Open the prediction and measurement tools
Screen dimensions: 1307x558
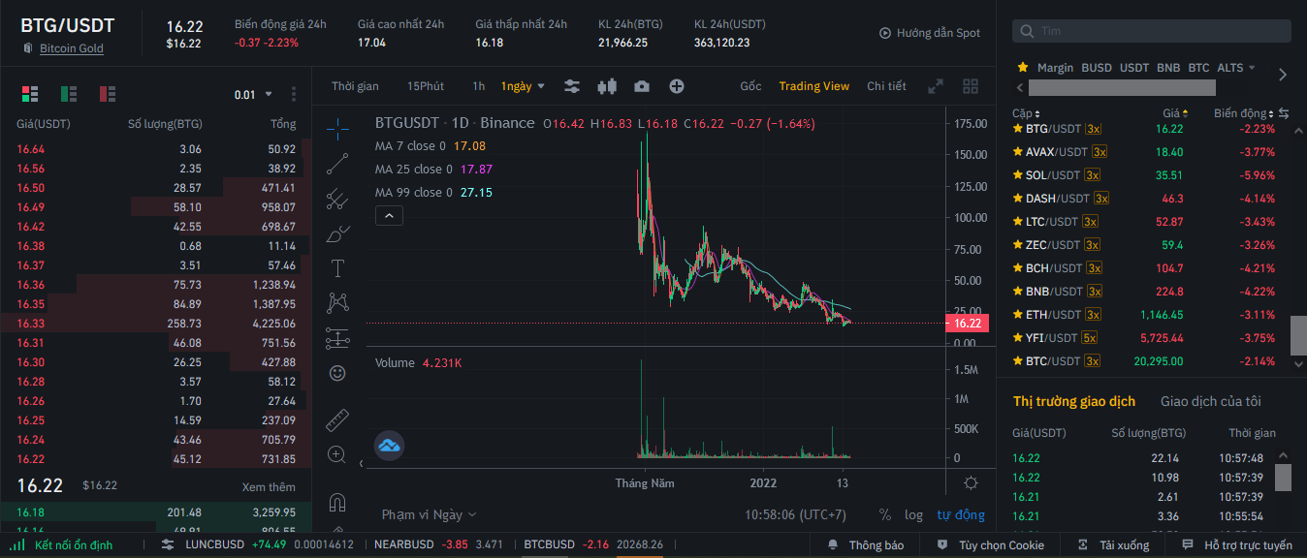337,338
